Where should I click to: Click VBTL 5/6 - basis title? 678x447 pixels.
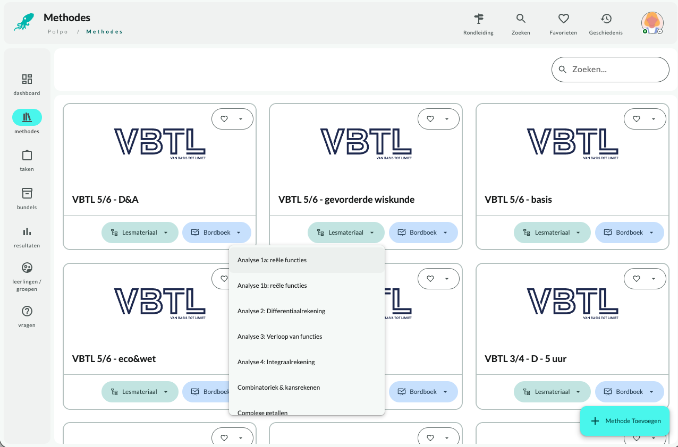coord(518,200)
